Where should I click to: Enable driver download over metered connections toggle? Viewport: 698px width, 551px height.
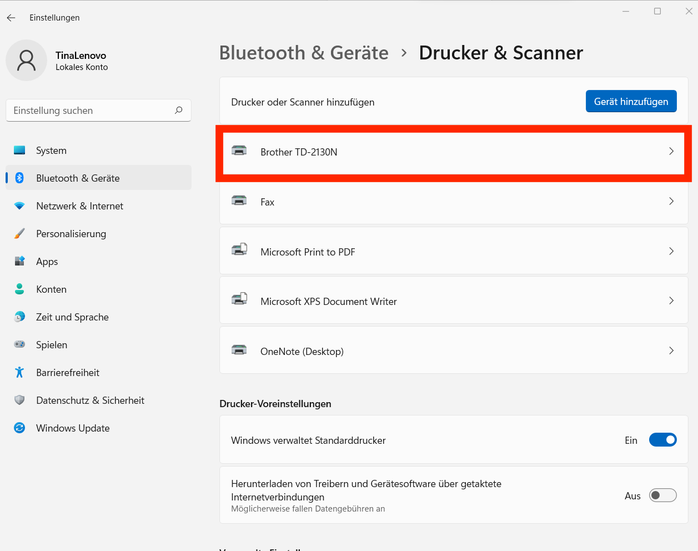pyautogui.click(x=662, y=495)
